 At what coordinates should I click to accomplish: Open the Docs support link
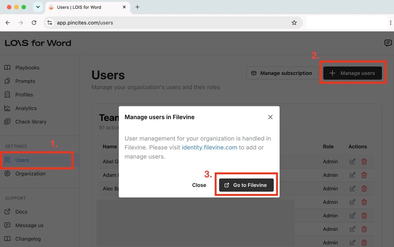pyautogui.click(x=21, y=212)
